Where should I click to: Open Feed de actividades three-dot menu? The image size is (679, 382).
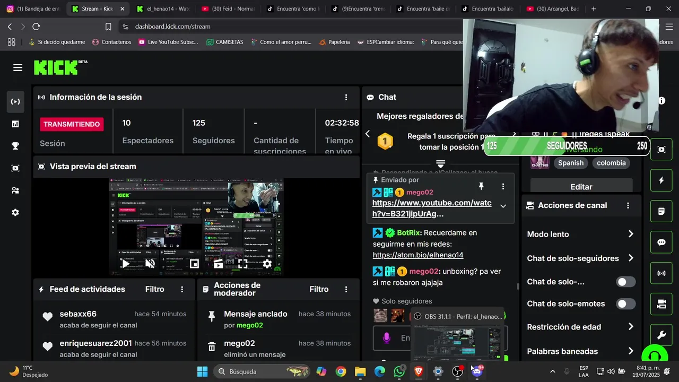182,289
